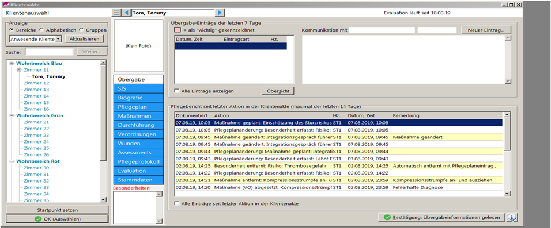The image size is (551, 228).
Task: Click the Kein Foto placeholder
Action: click(138, 46)
